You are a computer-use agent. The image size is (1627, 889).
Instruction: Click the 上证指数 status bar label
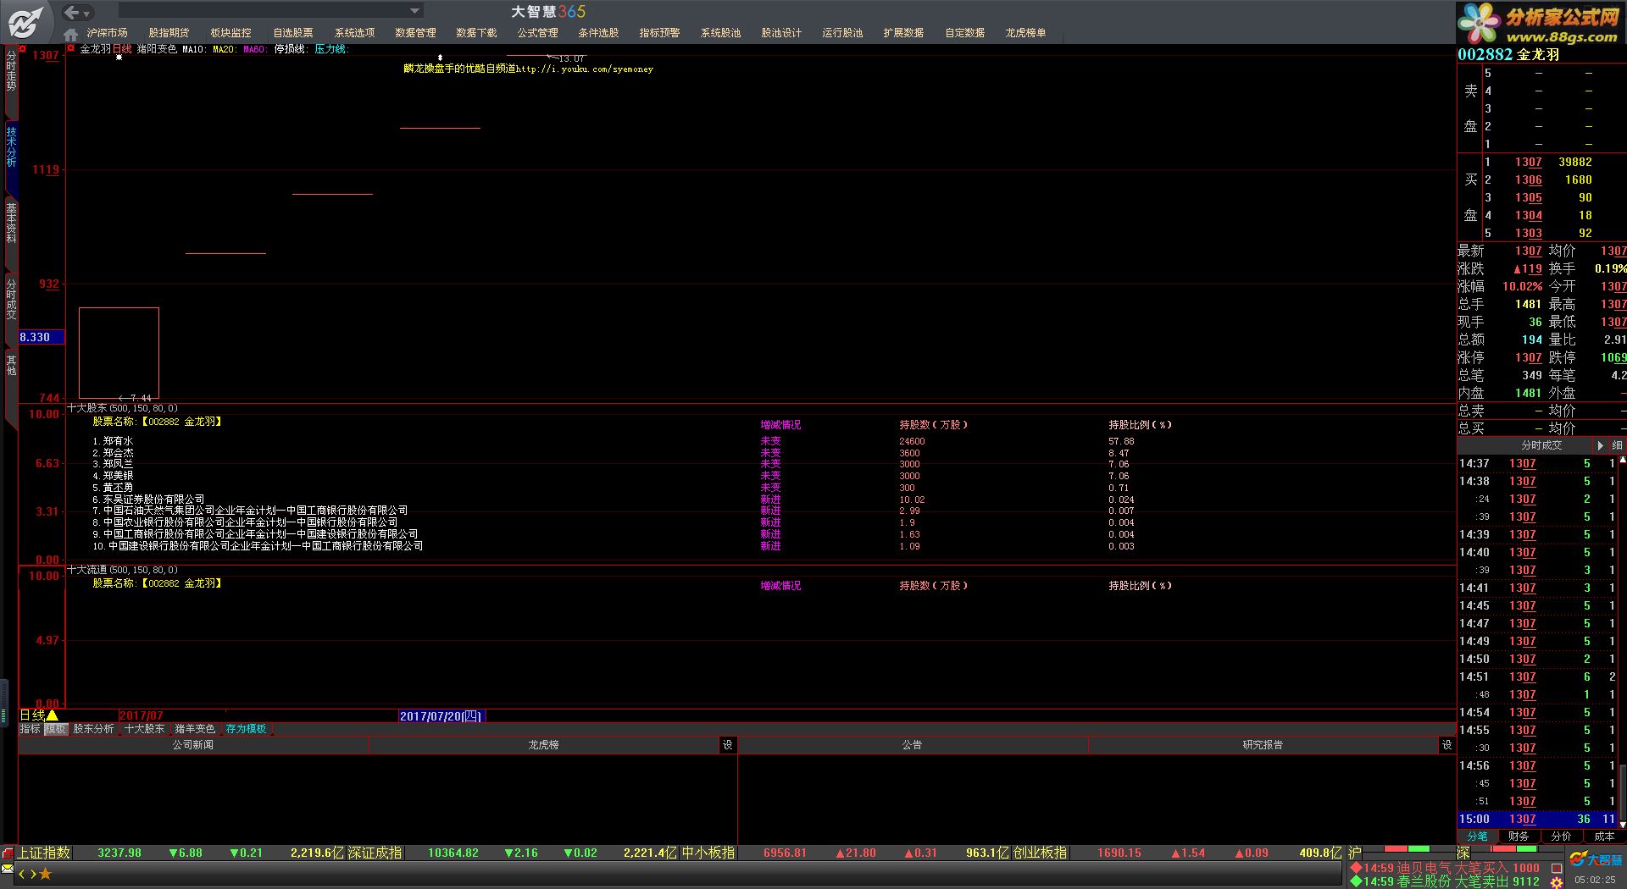[x=44, y=853]
